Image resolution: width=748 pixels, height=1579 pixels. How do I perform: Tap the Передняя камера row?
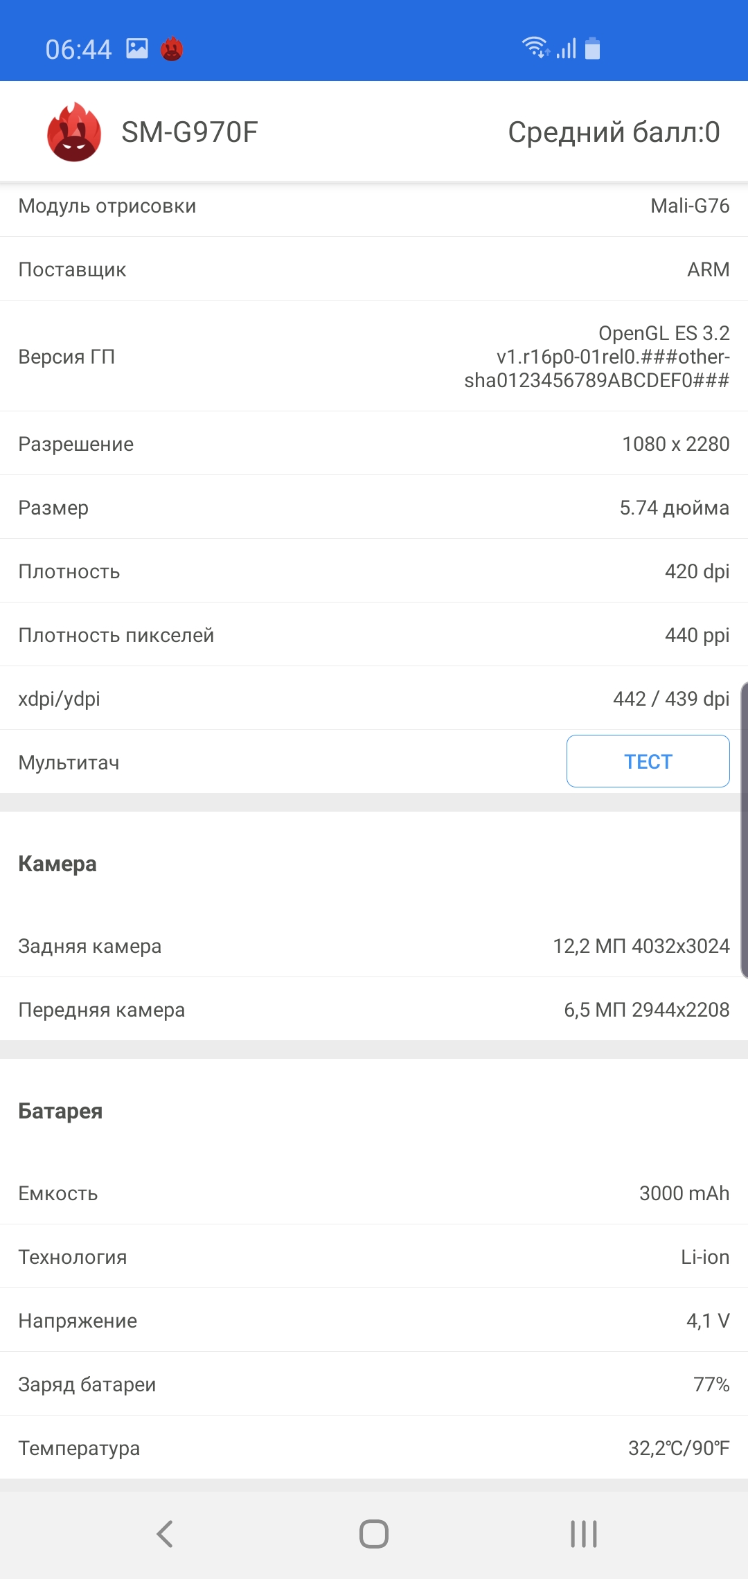tap(374, 1009)
